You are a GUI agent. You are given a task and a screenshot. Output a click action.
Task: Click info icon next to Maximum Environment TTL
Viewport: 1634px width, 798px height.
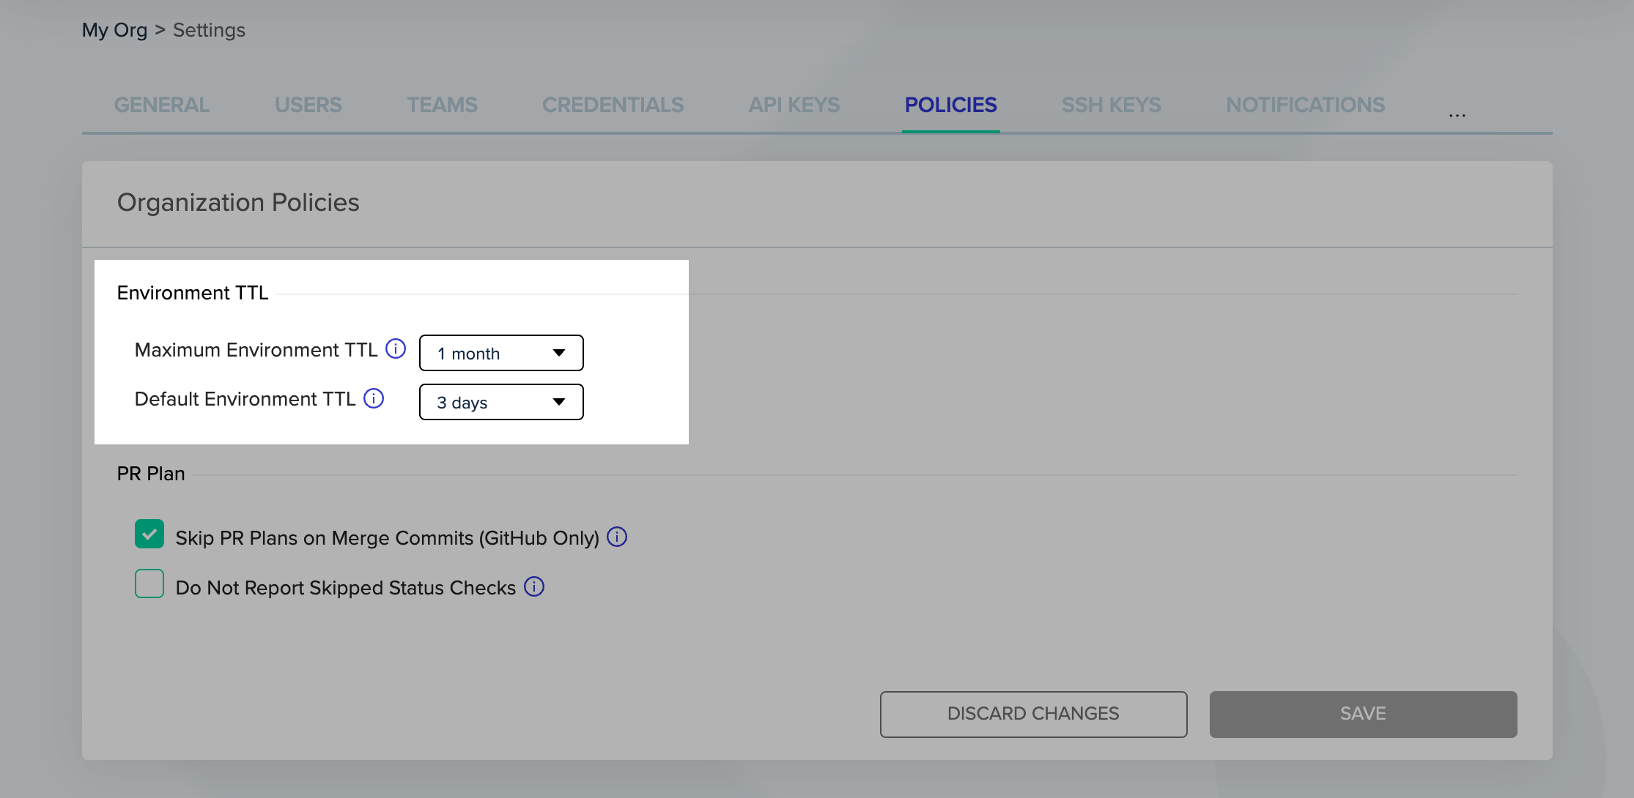point(396,349)
